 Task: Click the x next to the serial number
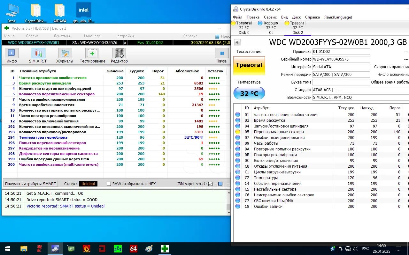[x=125, y=42]
